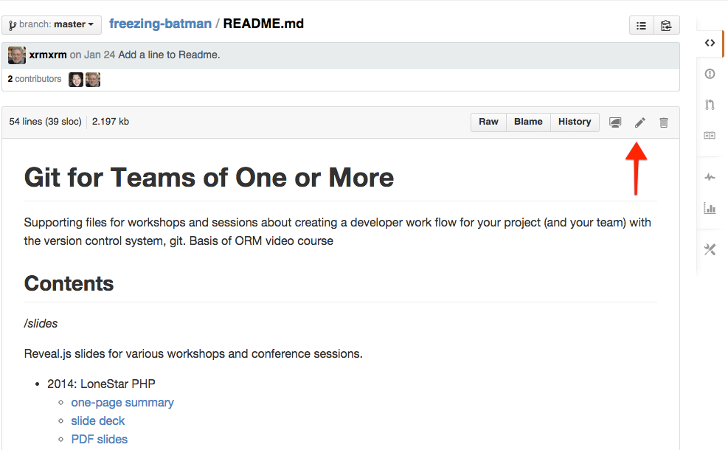
Task: Open the one-page summary link
Action: 122,403
